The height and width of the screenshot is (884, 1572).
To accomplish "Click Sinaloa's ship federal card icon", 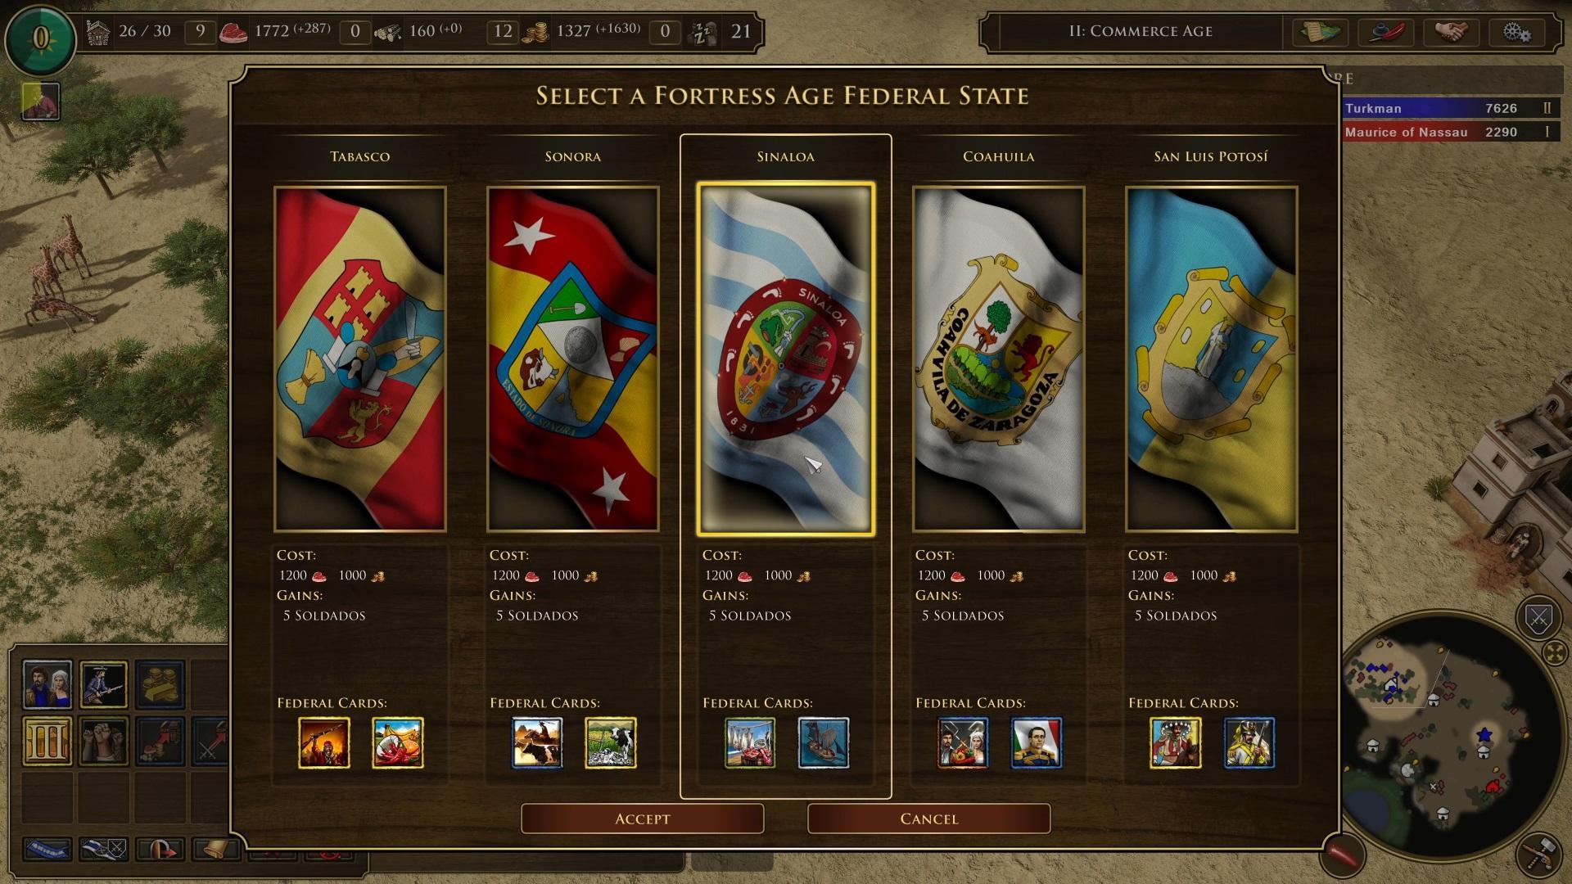I will 824,742.
